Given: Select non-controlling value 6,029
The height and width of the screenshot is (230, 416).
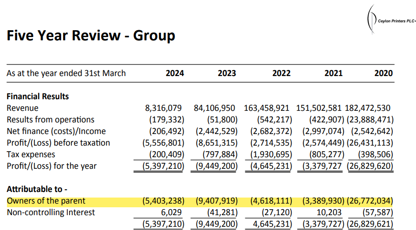Looking at the screenshot, I should (172, 212).
